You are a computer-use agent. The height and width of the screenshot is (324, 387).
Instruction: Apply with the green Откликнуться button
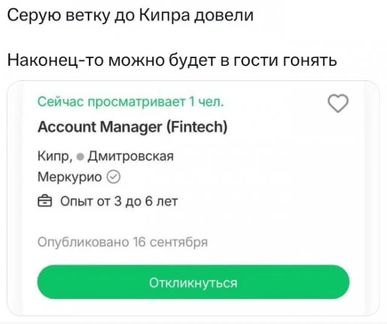pyautogui.click(x=193, y=282)
